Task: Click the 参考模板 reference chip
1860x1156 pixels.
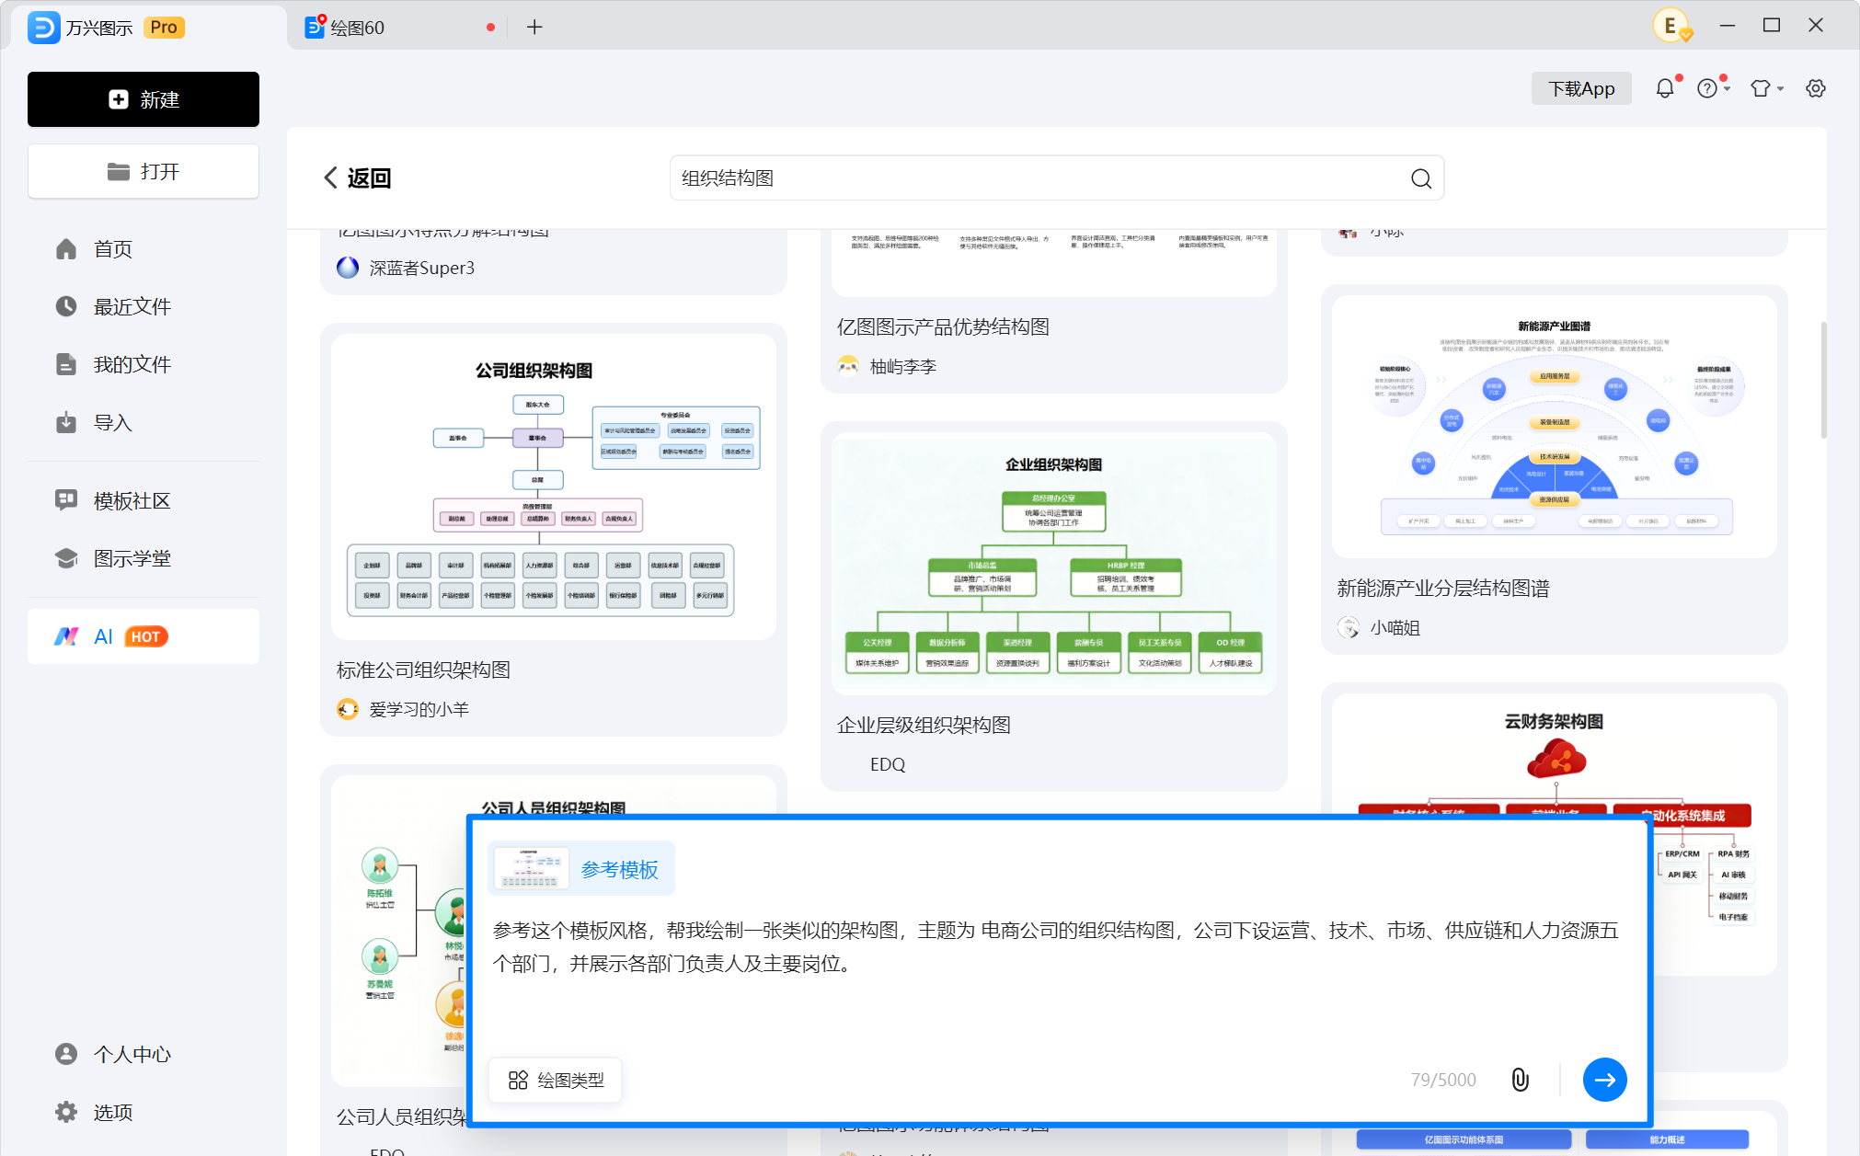Action: 581,868
